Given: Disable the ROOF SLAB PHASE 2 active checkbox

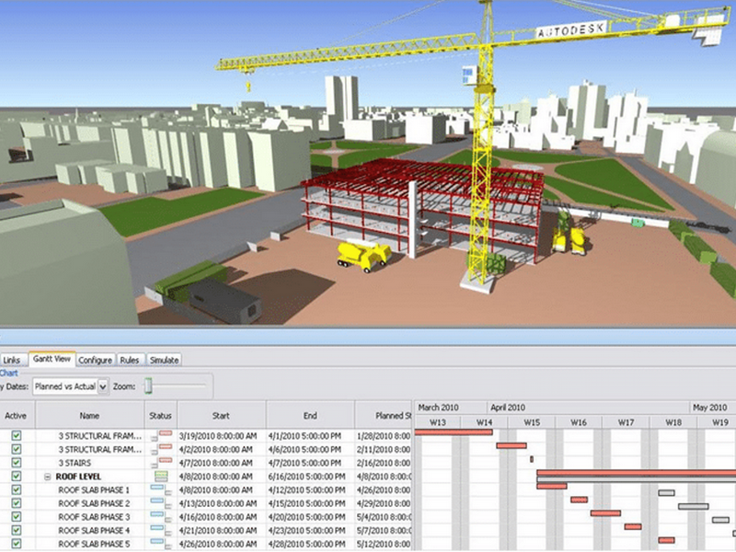Looking at the screenshot, I should point(16,504).
